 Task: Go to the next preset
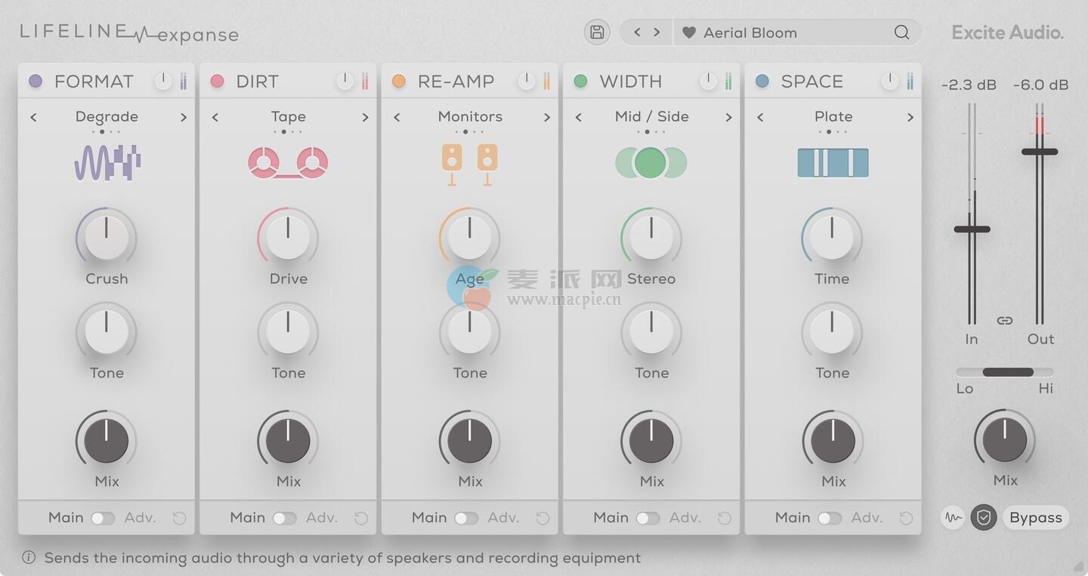(x=657, y=32)
